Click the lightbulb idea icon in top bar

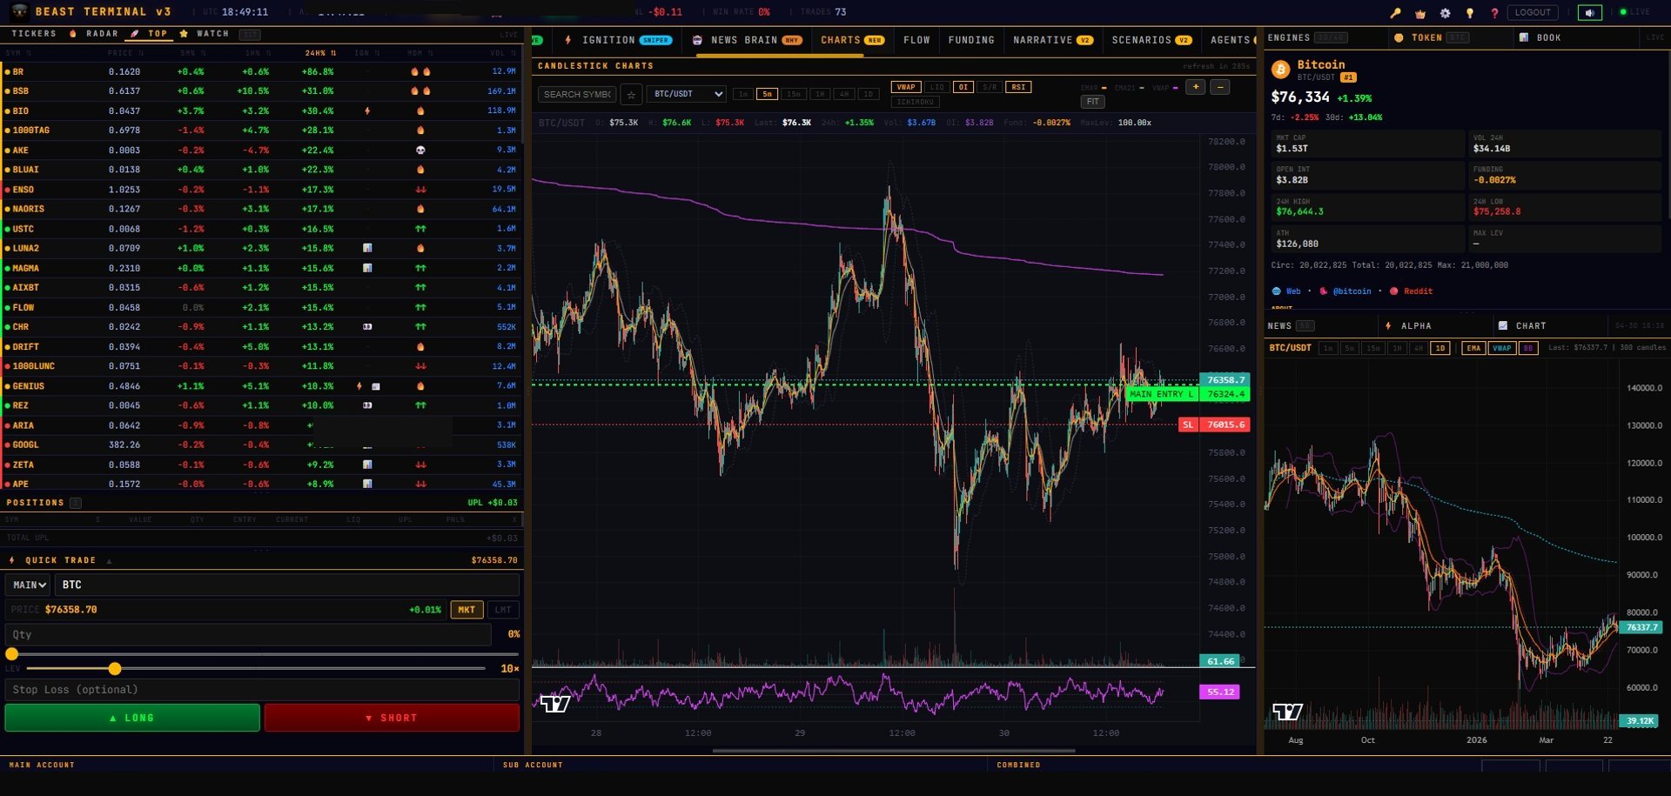(1469, 13)
